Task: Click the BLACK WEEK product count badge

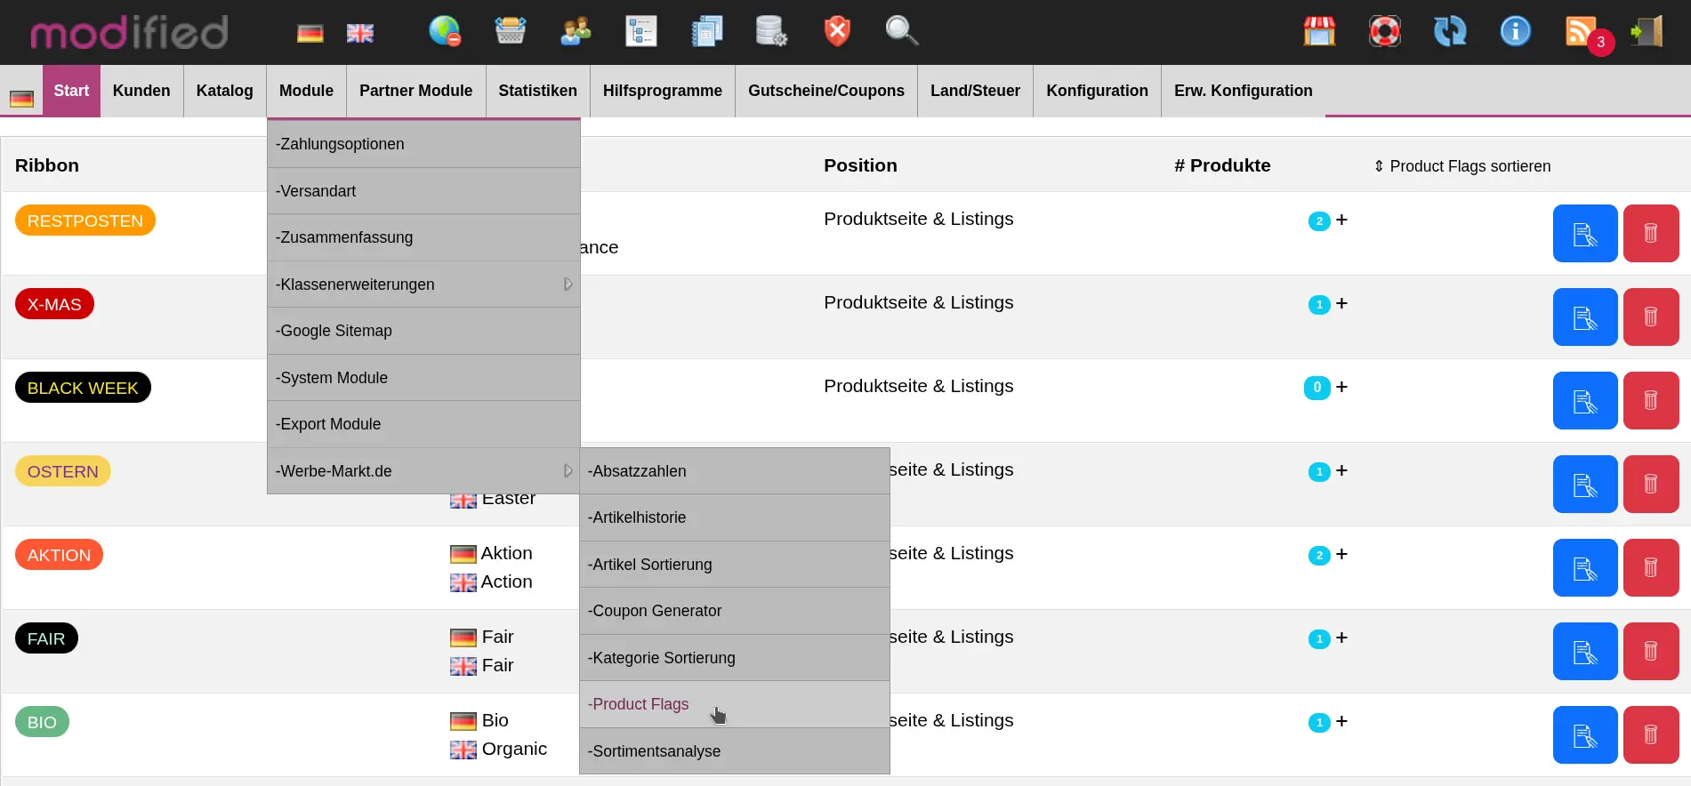Action: click(x=1317, y=388)
